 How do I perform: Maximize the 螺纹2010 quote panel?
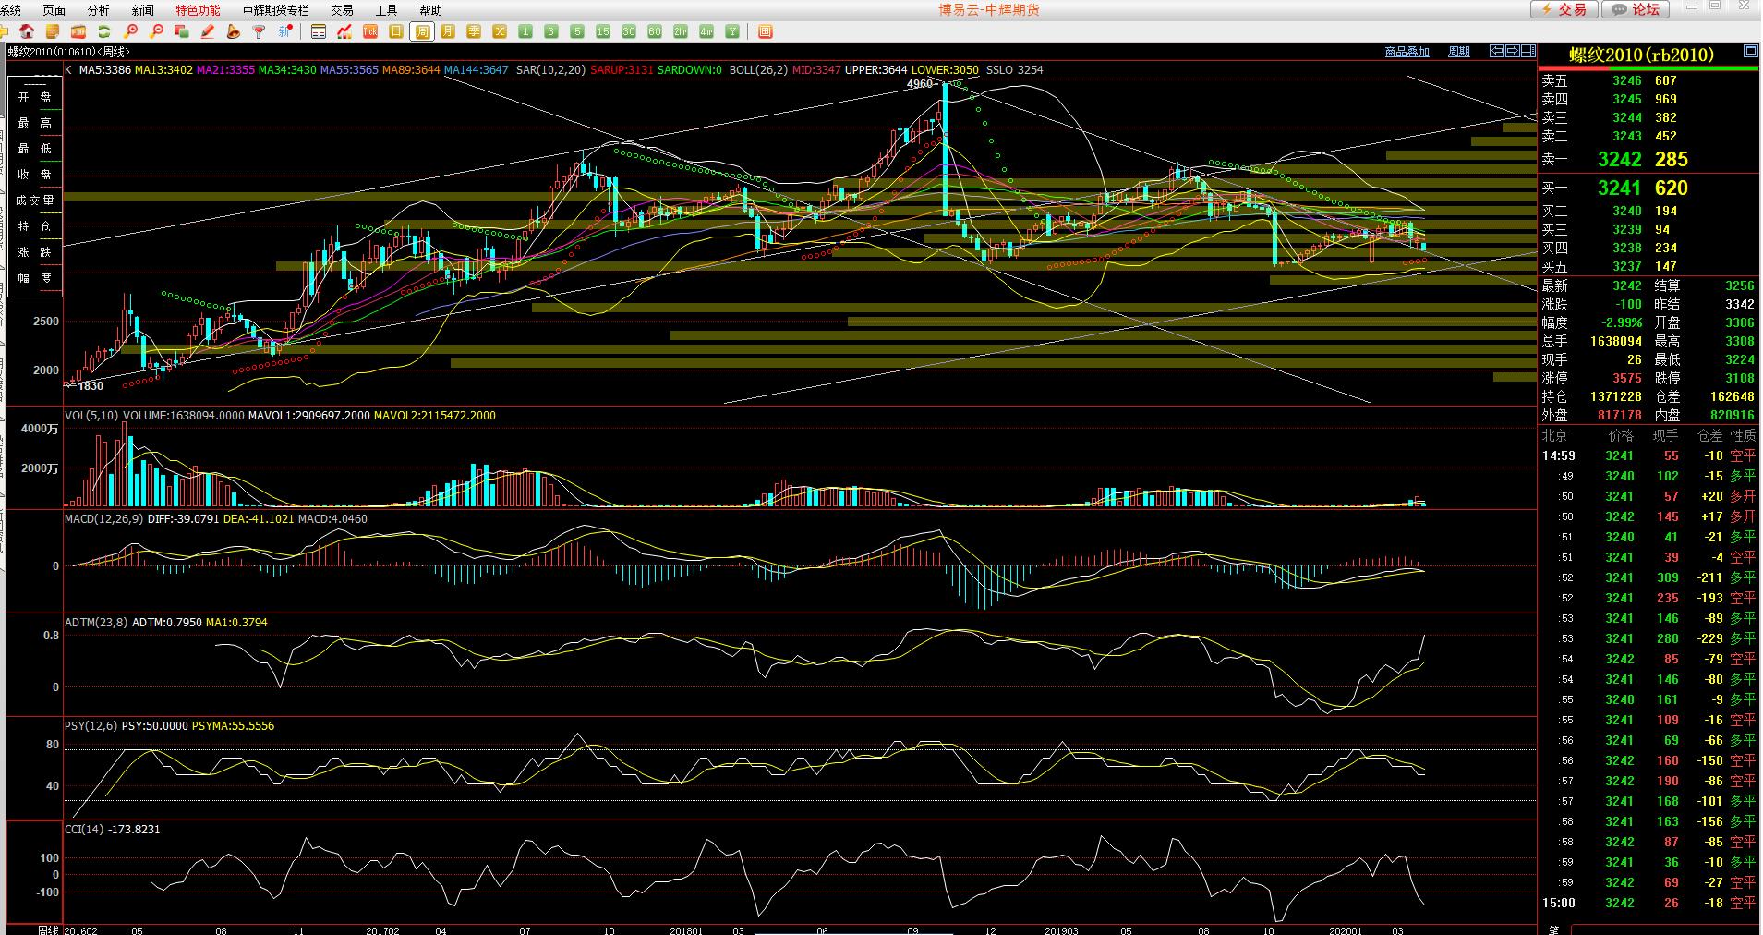click(1750, 51)
